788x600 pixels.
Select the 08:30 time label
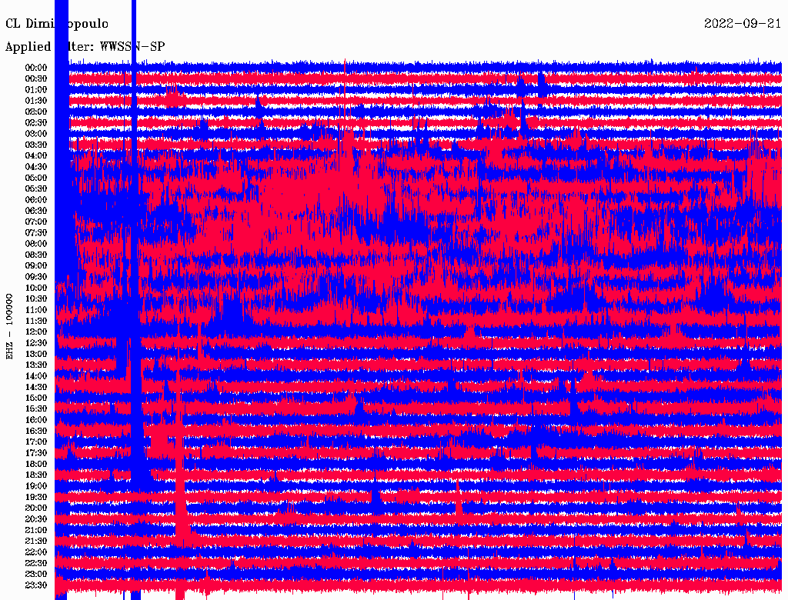pyautogui.click(x=36, y=255)
